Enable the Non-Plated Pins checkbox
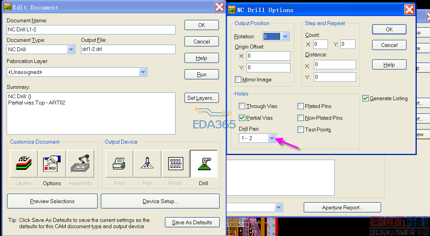Image resolution: width=430 pixels, height=236 pixels. point(301,118)
